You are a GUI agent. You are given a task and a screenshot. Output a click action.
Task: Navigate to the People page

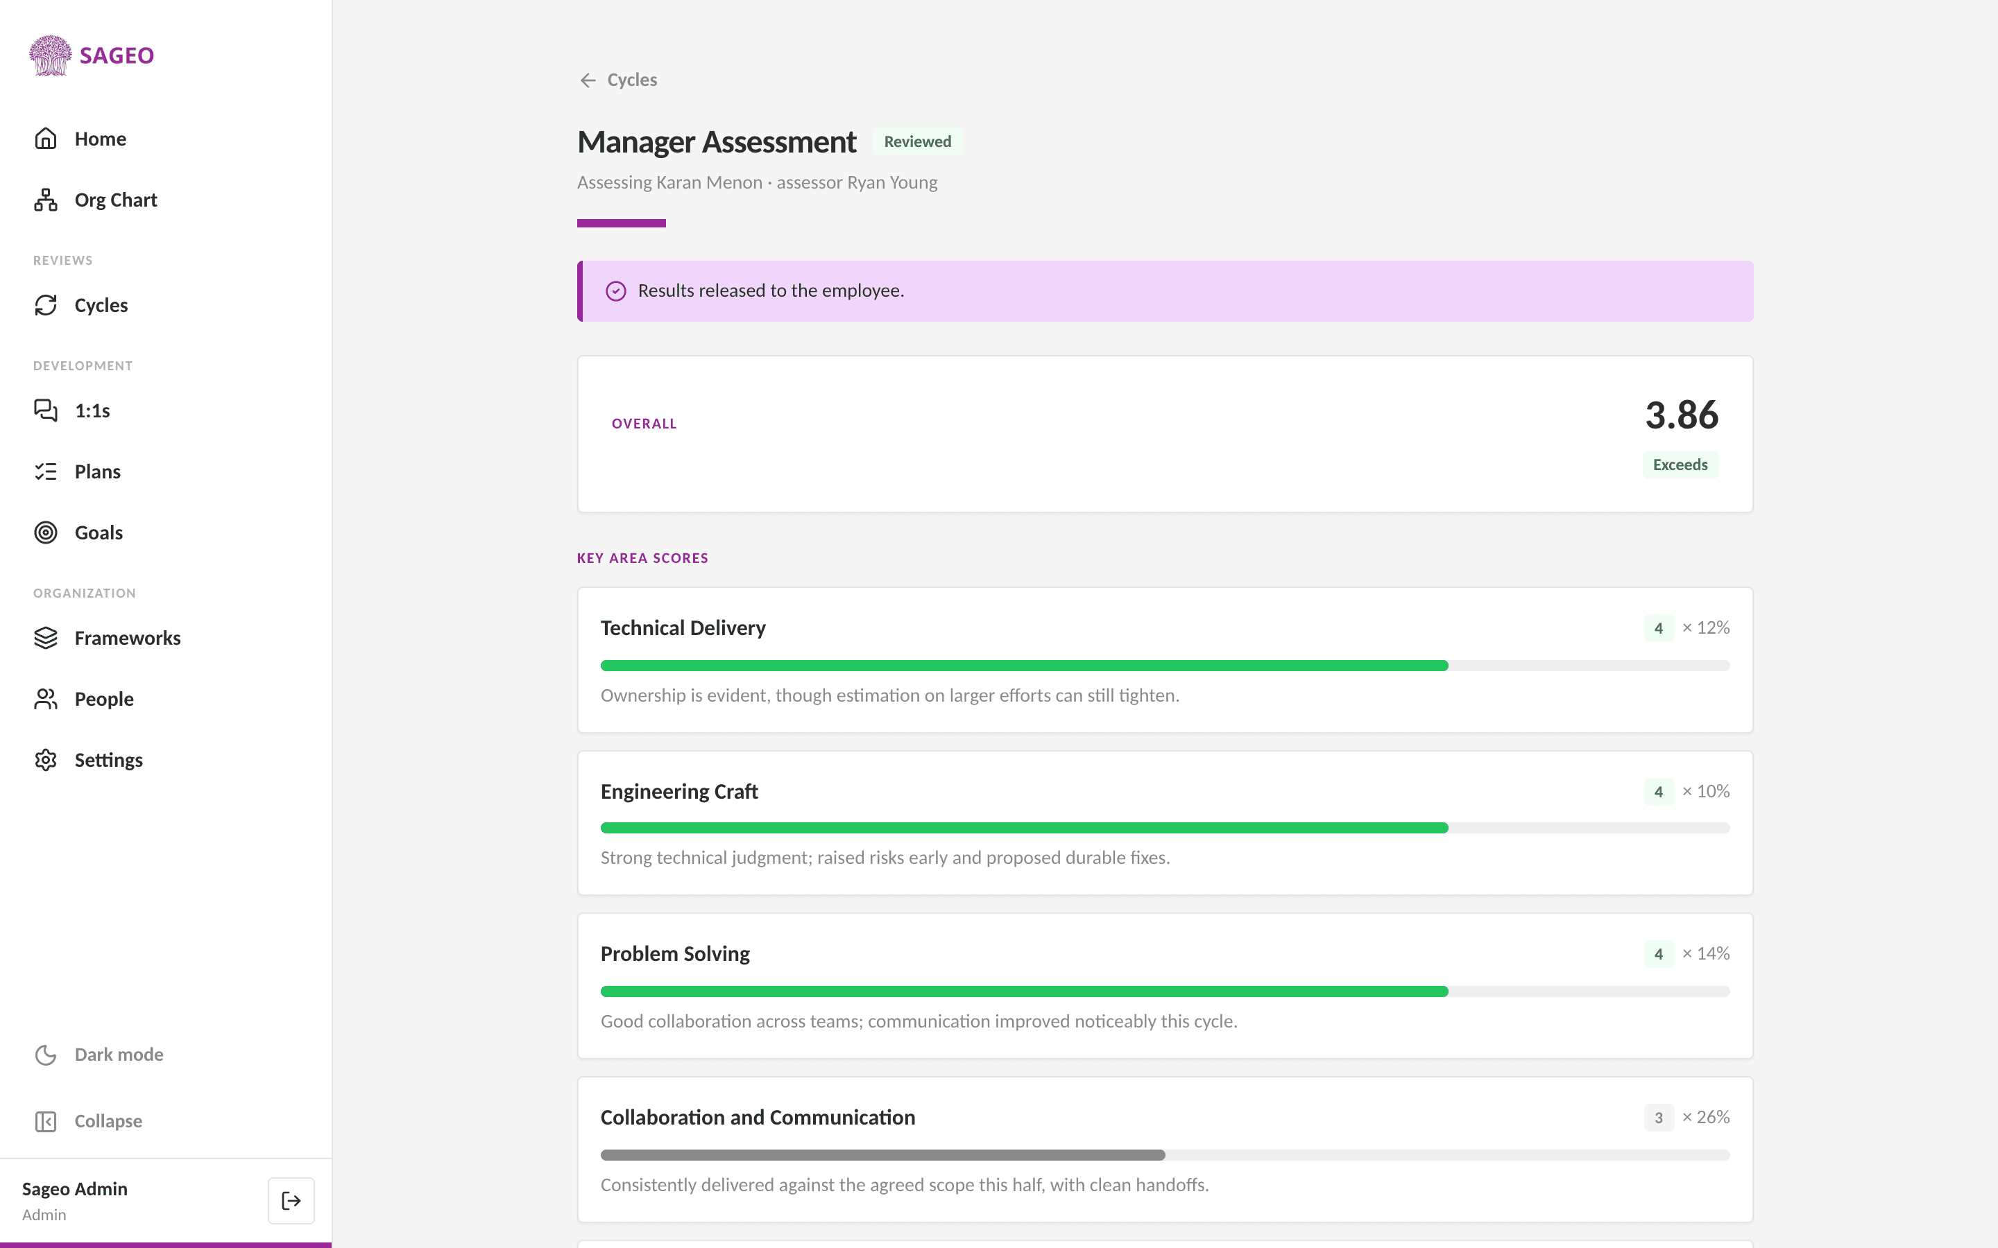pyautogui.click(x=104, y=699)
